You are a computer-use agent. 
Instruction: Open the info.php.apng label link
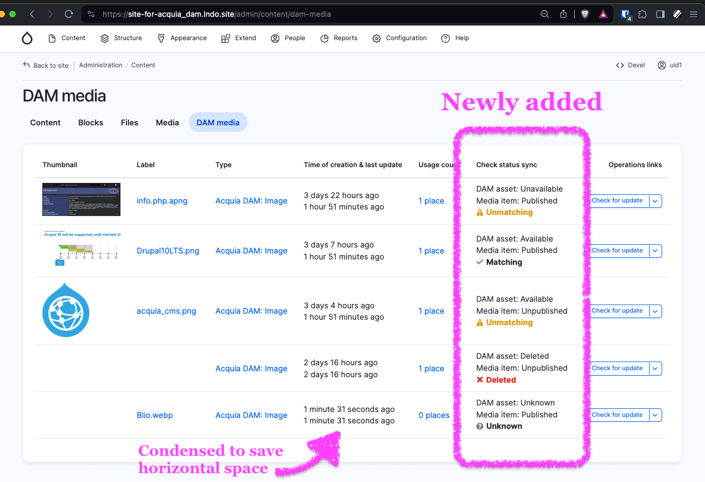pos(162,201)
